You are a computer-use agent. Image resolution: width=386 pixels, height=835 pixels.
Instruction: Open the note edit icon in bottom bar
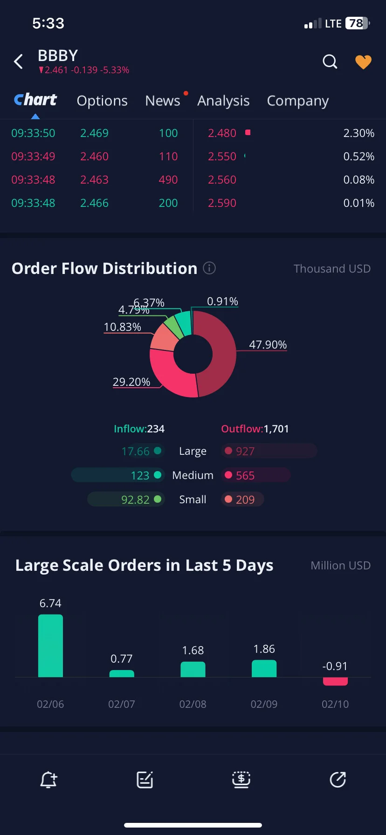point(145,780)
